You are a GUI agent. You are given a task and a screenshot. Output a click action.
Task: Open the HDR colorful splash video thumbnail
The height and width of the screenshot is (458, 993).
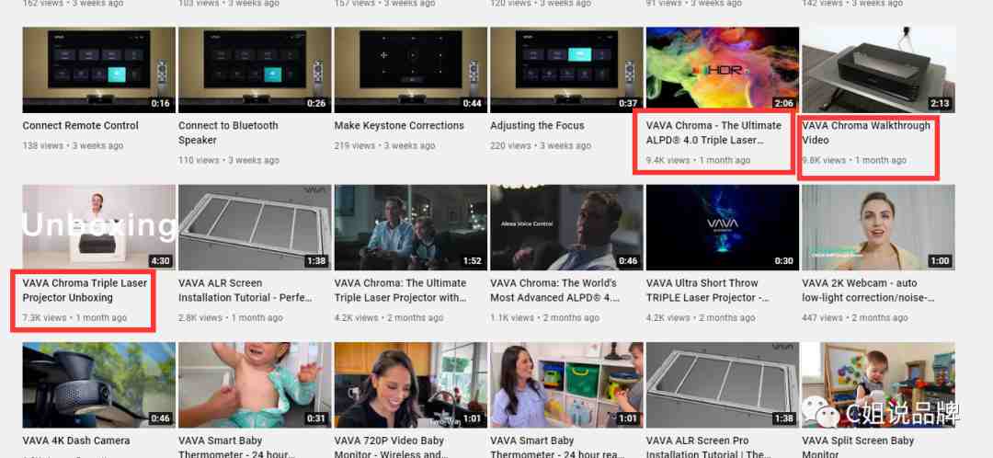coord(723,70)
